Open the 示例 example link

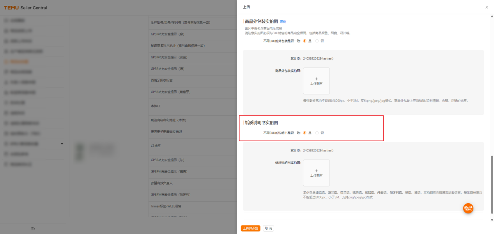pyautogui.click(x=282, y=21)
